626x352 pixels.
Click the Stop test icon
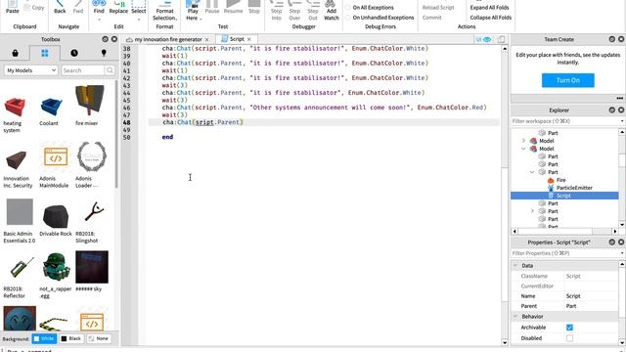point(254,7)
